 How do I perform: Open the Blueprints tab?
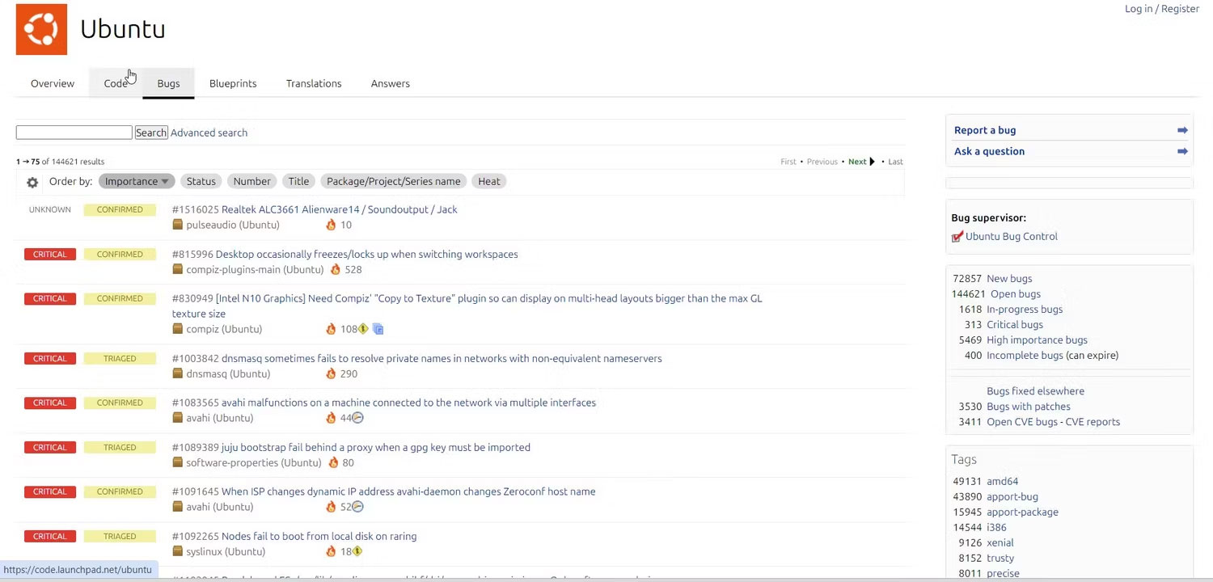point(233,83)
